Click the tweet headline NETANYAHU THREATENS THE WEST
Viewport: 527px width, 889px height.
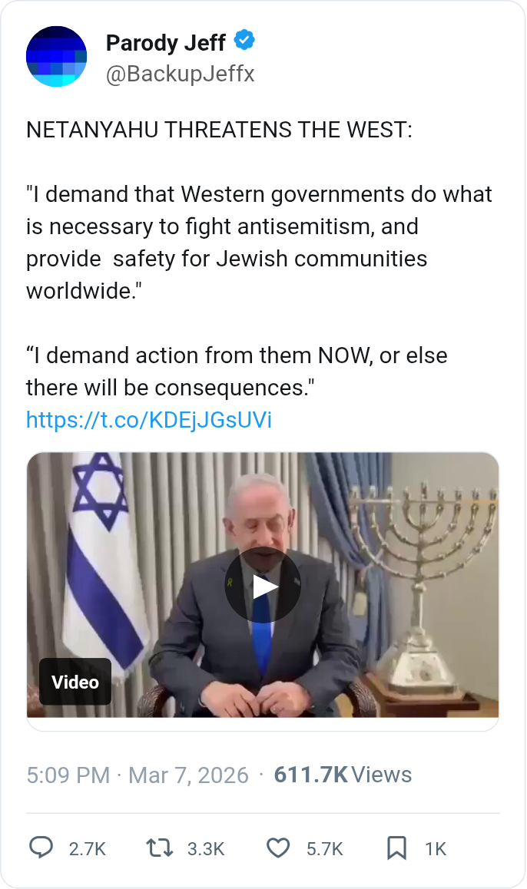click(219, 130)
